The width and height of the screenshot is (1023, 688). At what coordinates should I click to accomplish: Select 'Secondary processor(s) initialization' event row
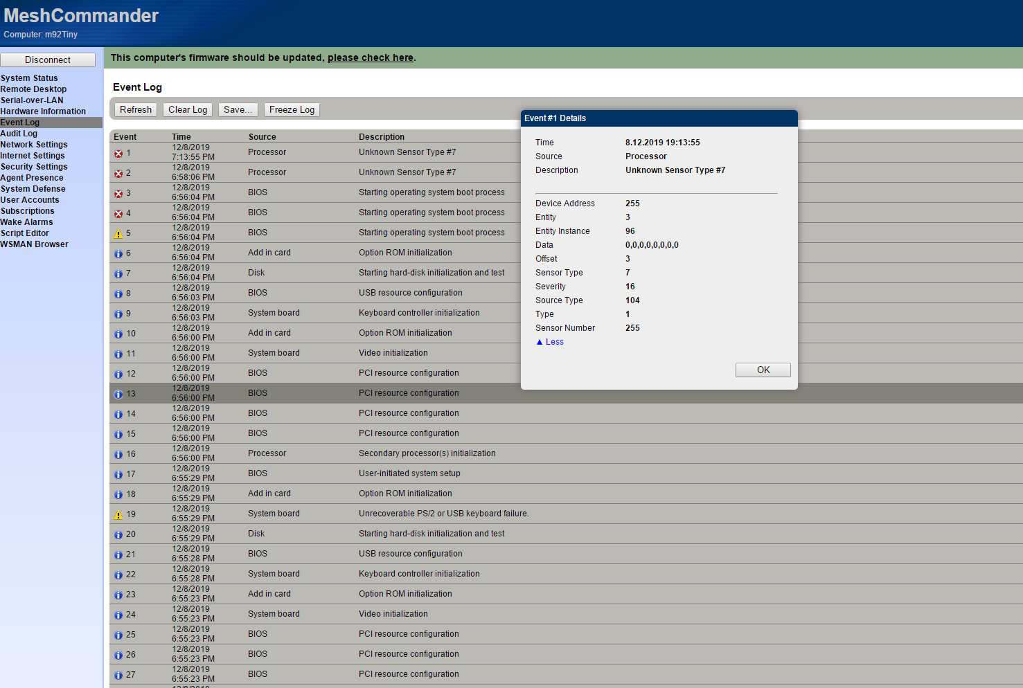566,453
